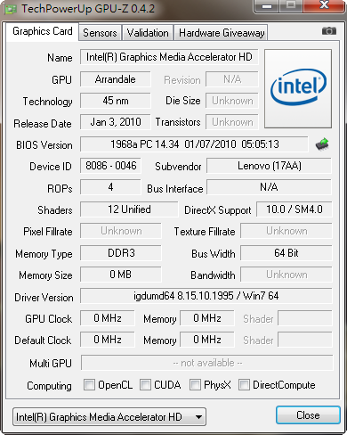Minimize the GPU-Z window
This screenshot has width=347, height=435.
267,6
